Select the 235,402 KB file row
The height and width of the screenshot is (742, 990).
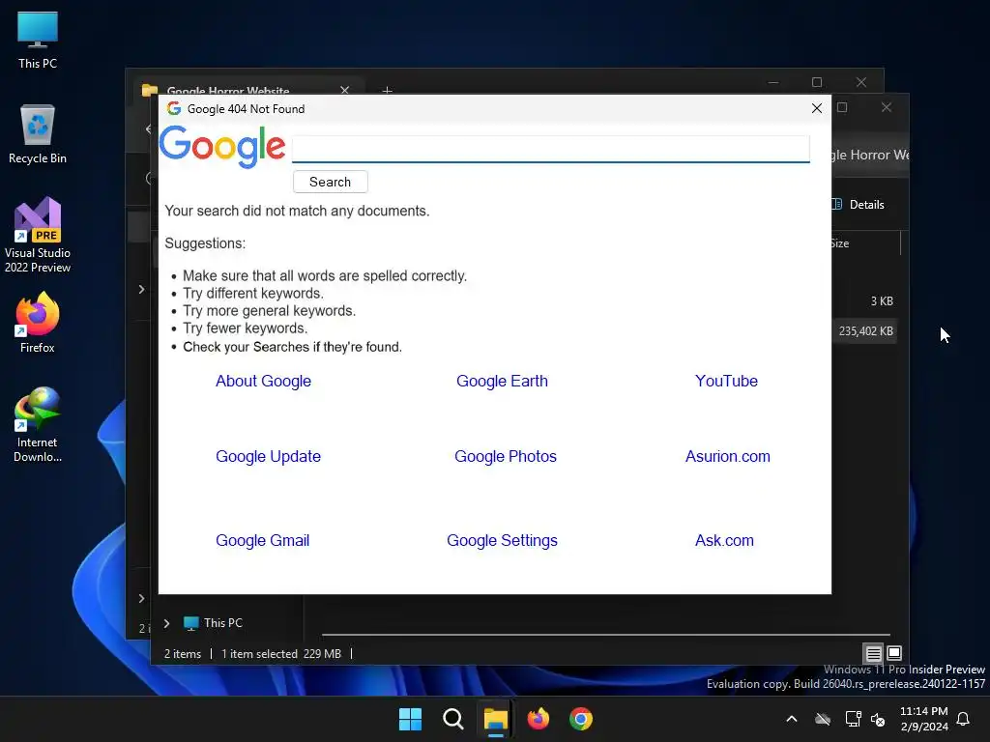[864, 331]
